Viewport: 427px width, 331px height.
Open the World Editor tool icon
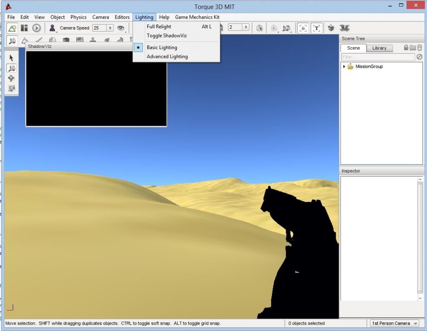(x=12, y=28)
